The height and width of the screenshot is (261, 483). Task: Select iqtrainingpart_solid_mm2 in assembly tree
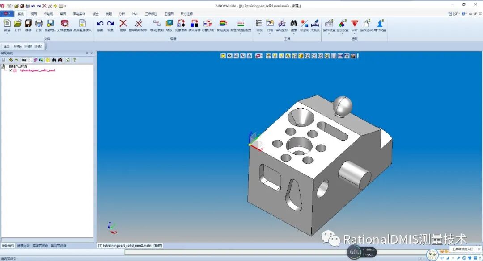(38, 70)
